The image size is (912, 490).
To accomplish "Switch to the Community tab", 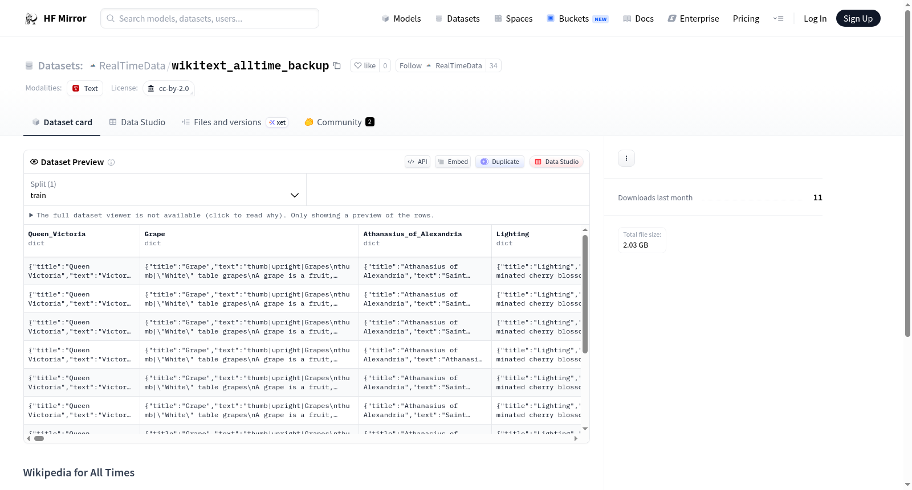I will pos(340,122).
